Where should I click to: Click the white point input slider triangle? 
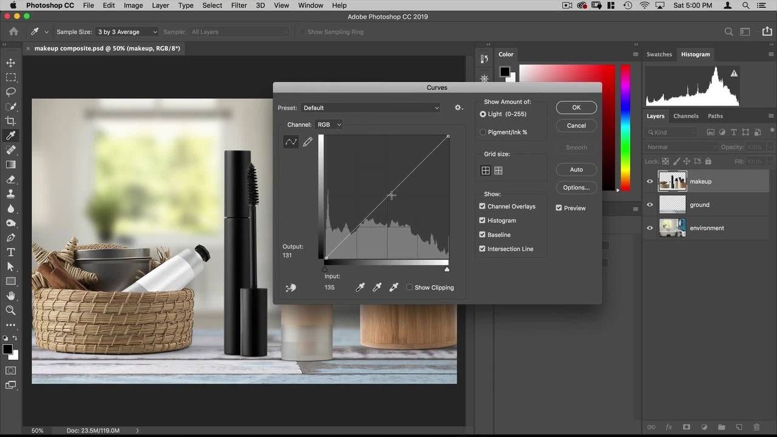(x=447, y=269)
